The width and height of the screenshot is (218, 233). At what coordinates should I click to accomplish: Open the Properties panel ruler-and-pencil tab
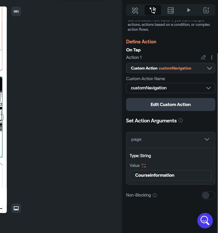pyautogui.click(x=135, y=10)
